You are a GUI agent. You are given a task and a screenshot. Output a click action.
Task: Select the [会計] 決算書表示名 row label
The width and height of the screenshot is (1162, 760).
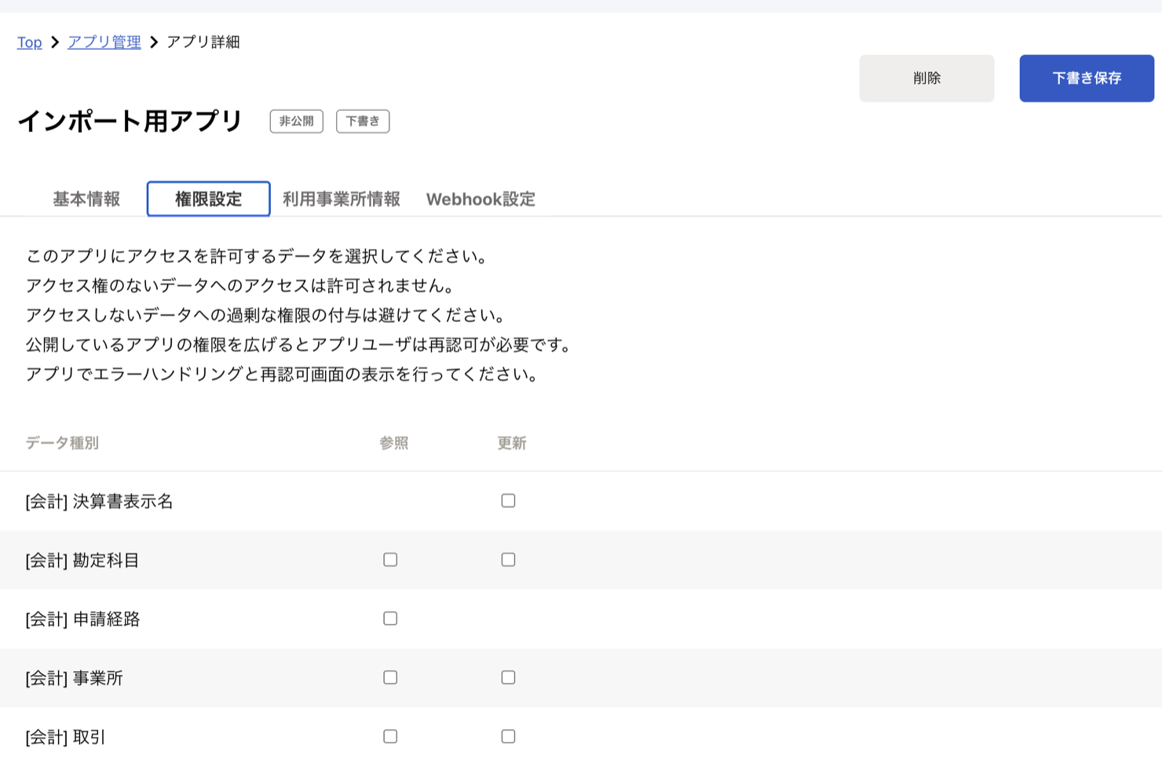(x=99, y=502)
